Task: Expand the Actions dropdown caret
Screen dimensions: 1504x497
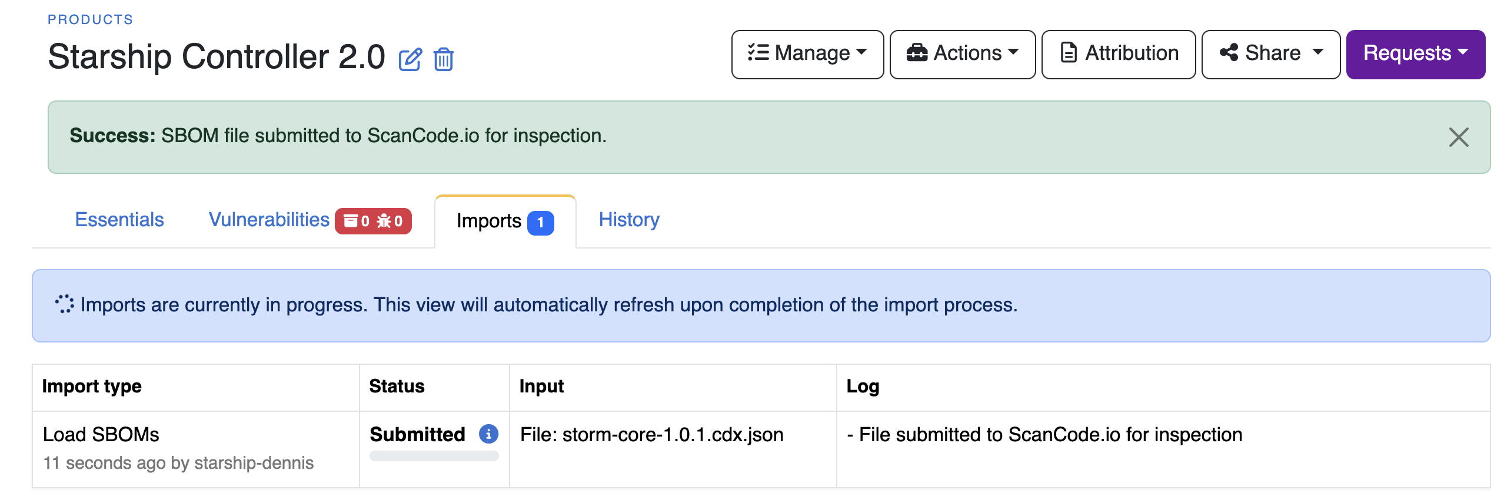Action: [1013, 52]
